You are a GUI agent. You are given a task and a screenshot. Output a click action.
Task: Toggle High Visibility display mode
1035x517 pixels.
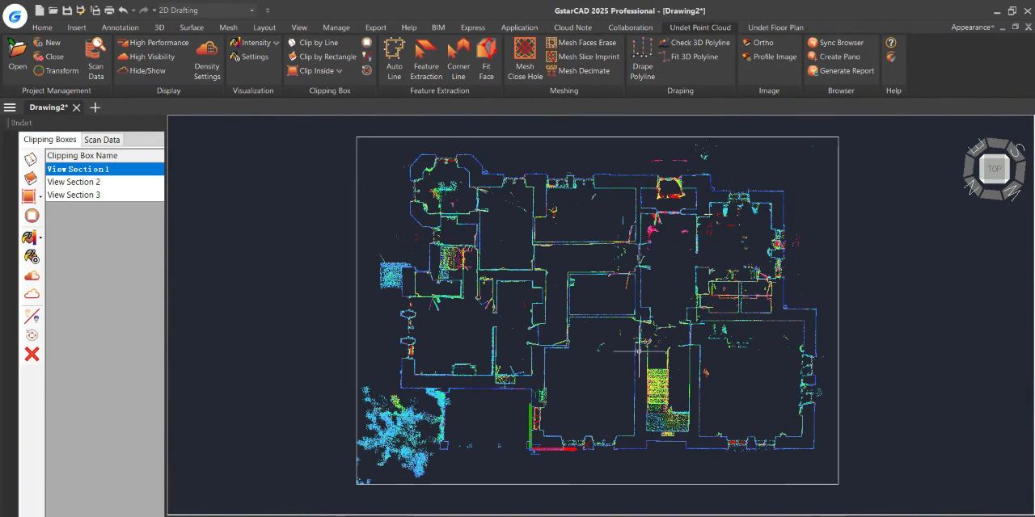pos(146,57)
